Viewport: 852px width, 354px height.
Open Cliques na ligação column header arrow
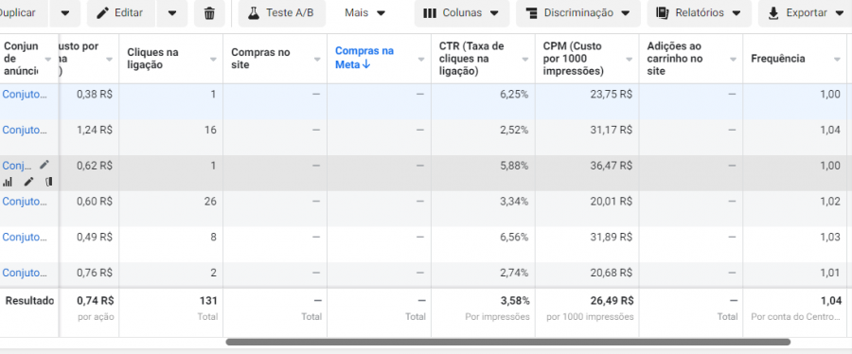[x=213, y=60]
